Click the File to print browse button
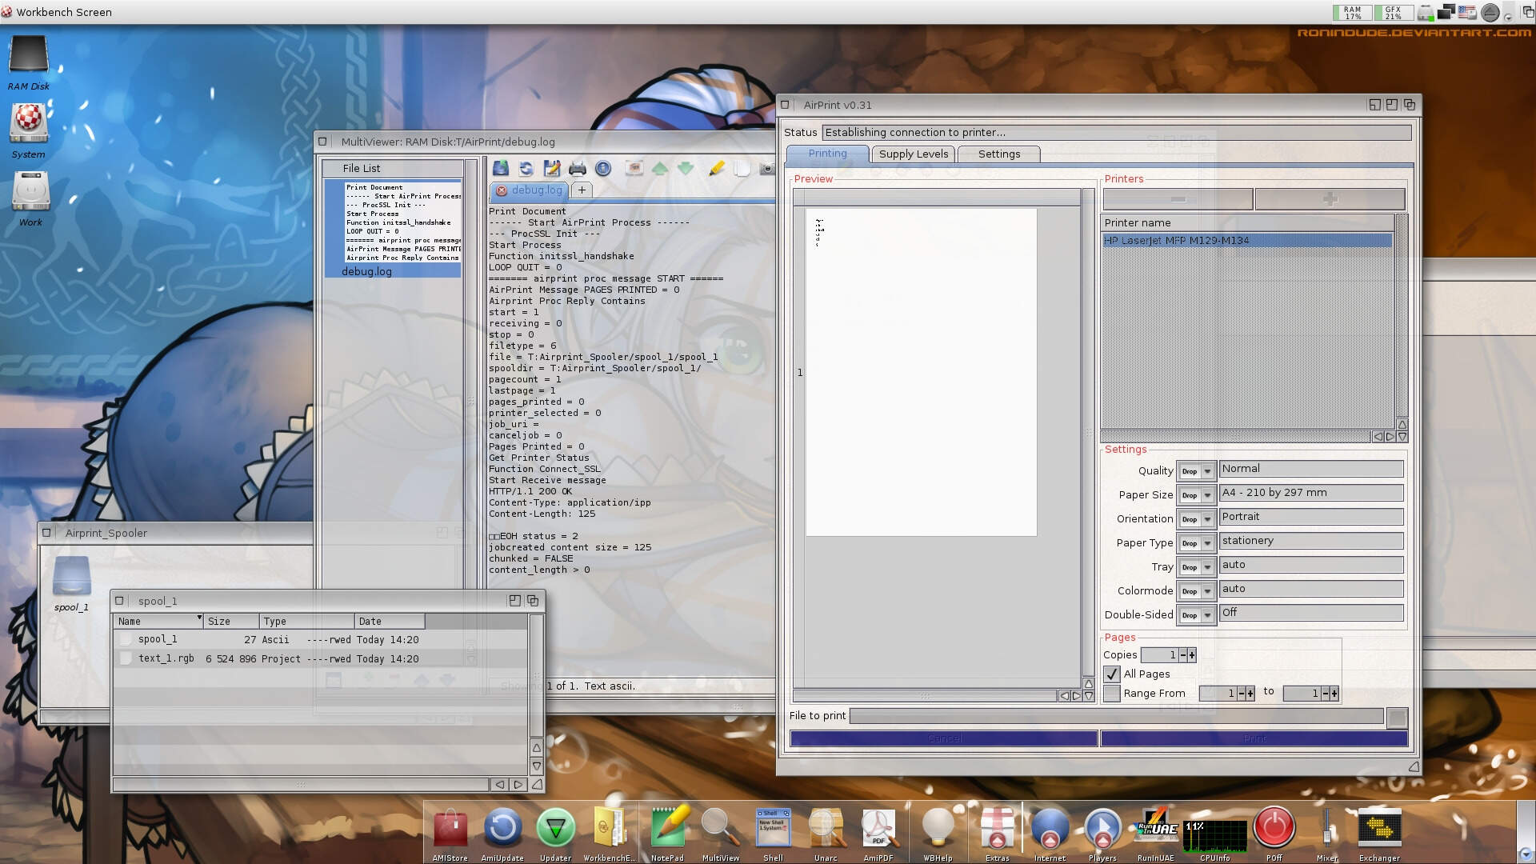 tap(1397, 717)
